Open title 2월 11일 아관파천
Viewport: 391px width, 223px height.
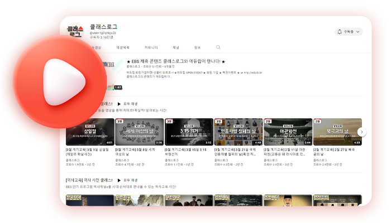(x=284, y=152)
